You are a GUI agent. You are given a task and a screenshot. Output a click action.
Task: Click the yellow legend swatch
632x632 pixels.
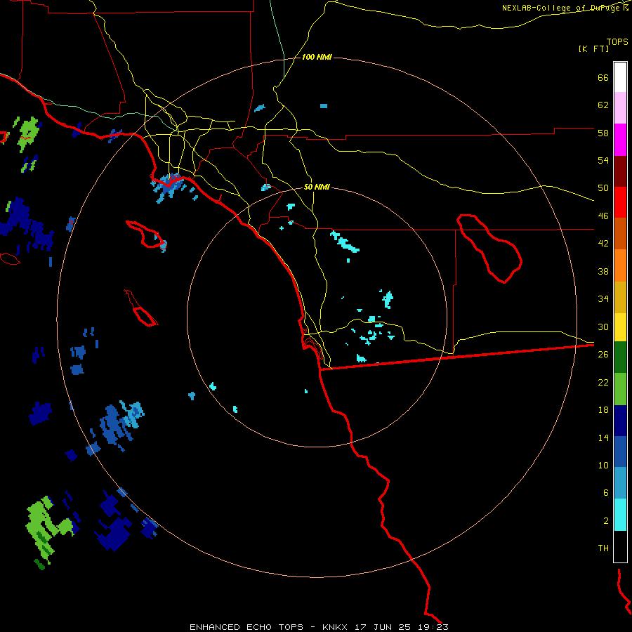tap(620, 327)
